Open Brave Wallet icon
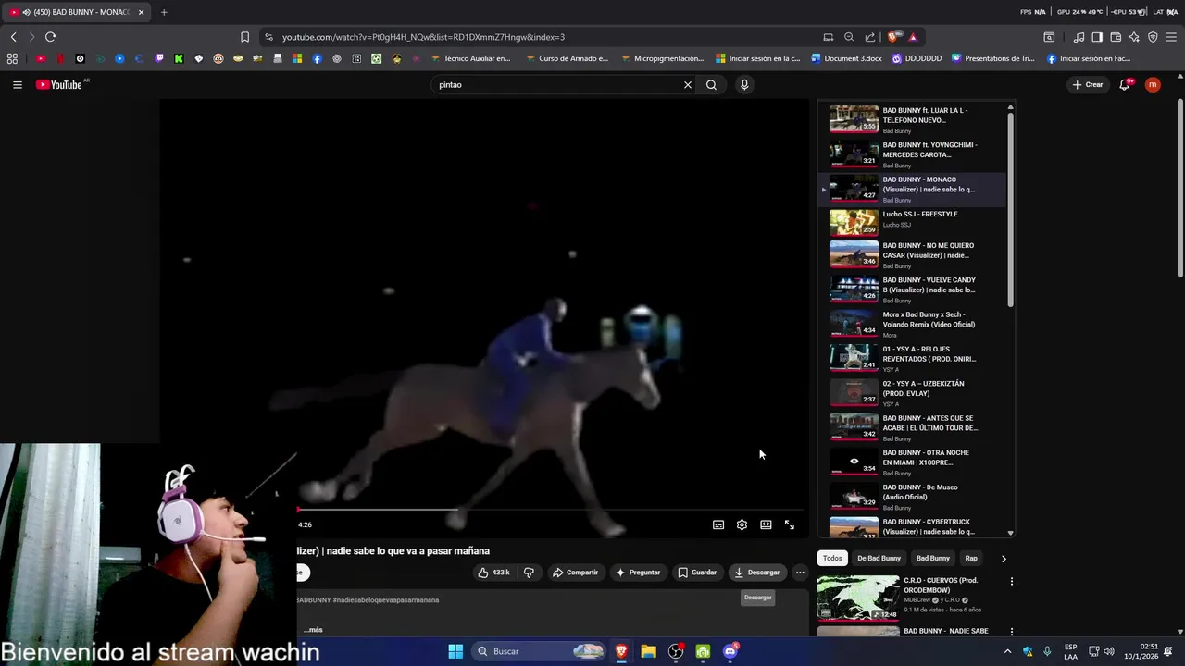1185x666 pixels. tap(1116, 37)
